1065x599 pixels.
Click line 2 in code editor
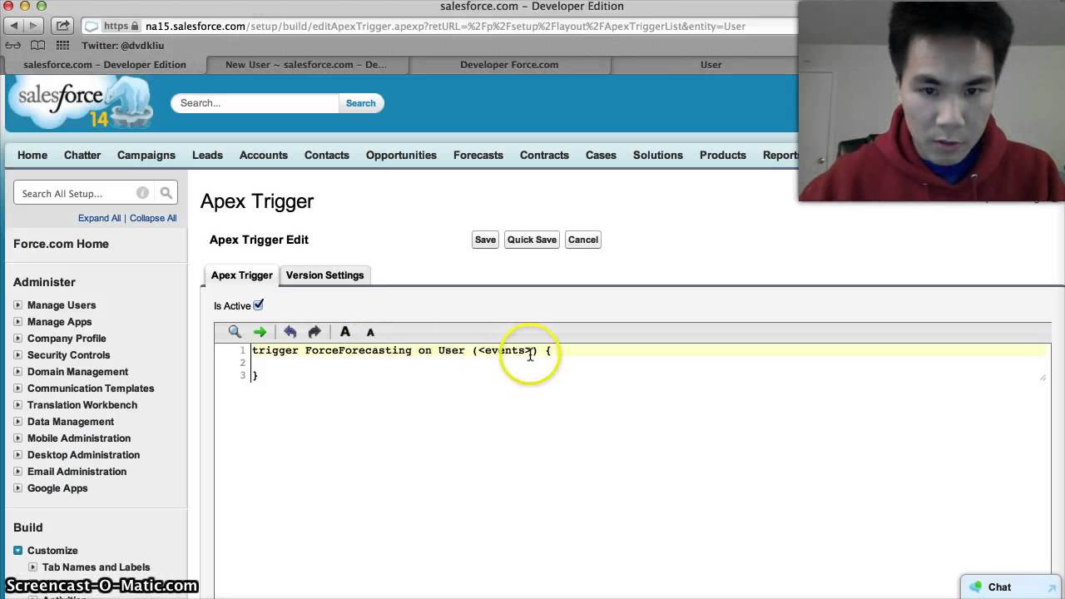648,363
